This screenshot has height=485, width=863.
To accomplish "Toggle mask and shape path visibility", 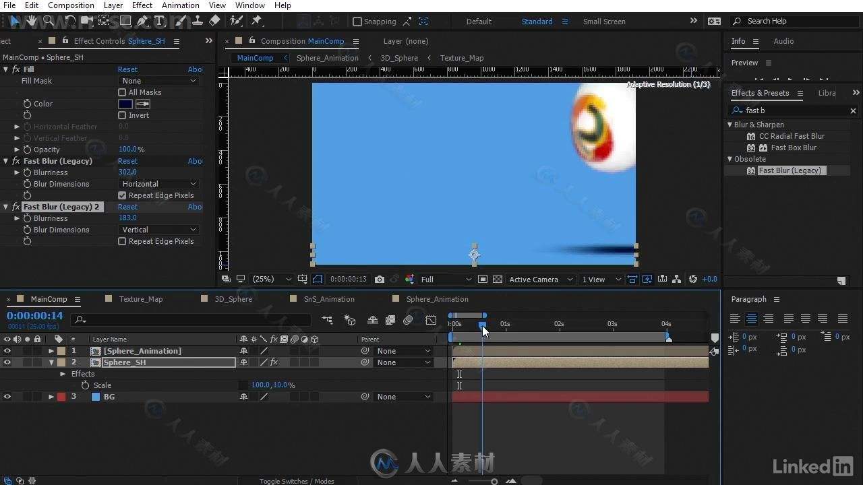I will tap(318, 279).
